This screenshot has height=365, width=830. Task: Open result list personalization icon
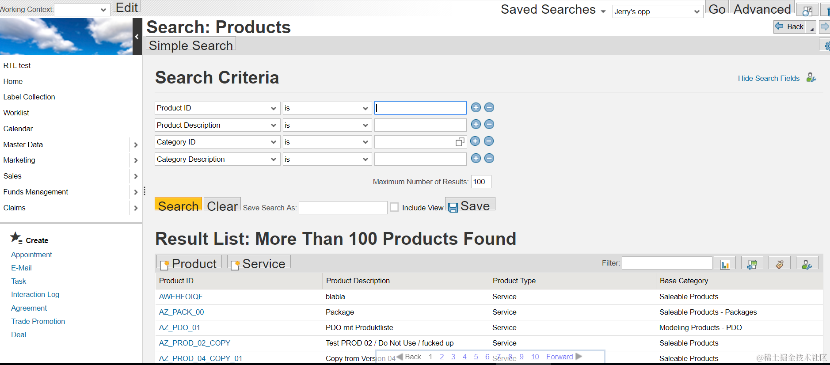(x=807, y=264)
